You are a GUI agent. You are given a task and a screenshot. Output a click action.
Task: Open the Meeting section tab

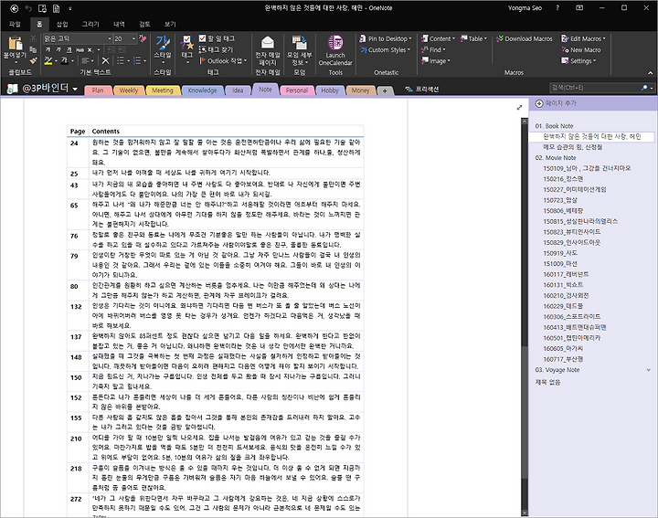point(163,90)
